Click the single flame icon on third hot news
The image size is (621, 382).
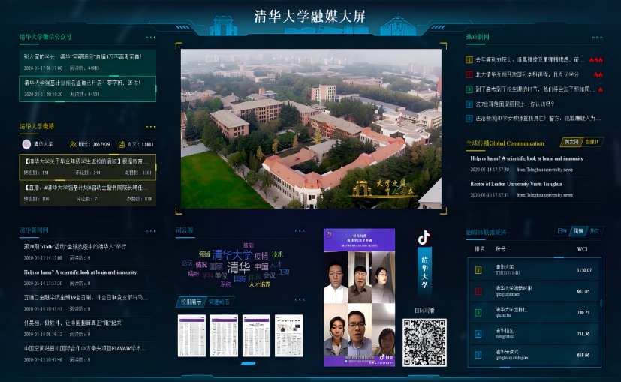click(x=601, y=89)
